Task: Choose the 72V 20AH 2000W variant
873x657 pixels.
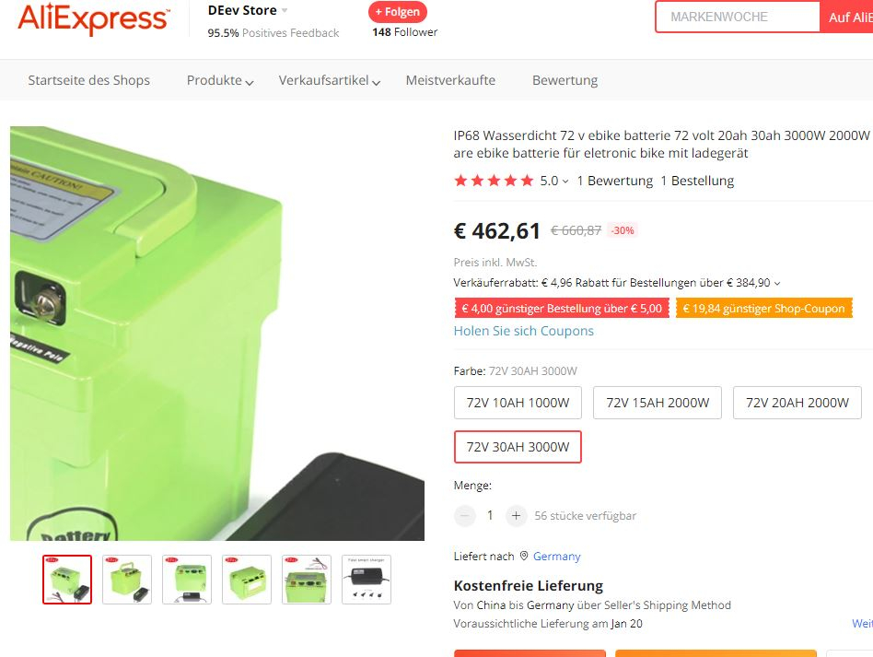Action: pos(797,403)
